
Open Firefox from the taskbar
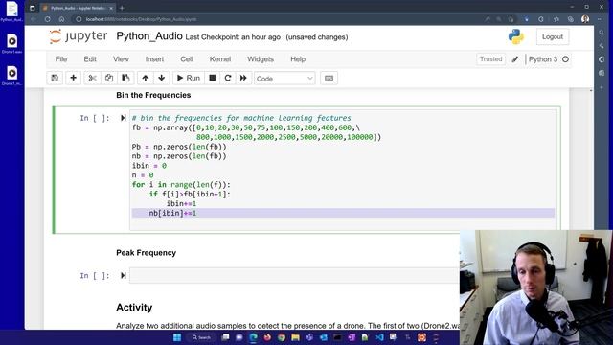click(x=267, y=337)
